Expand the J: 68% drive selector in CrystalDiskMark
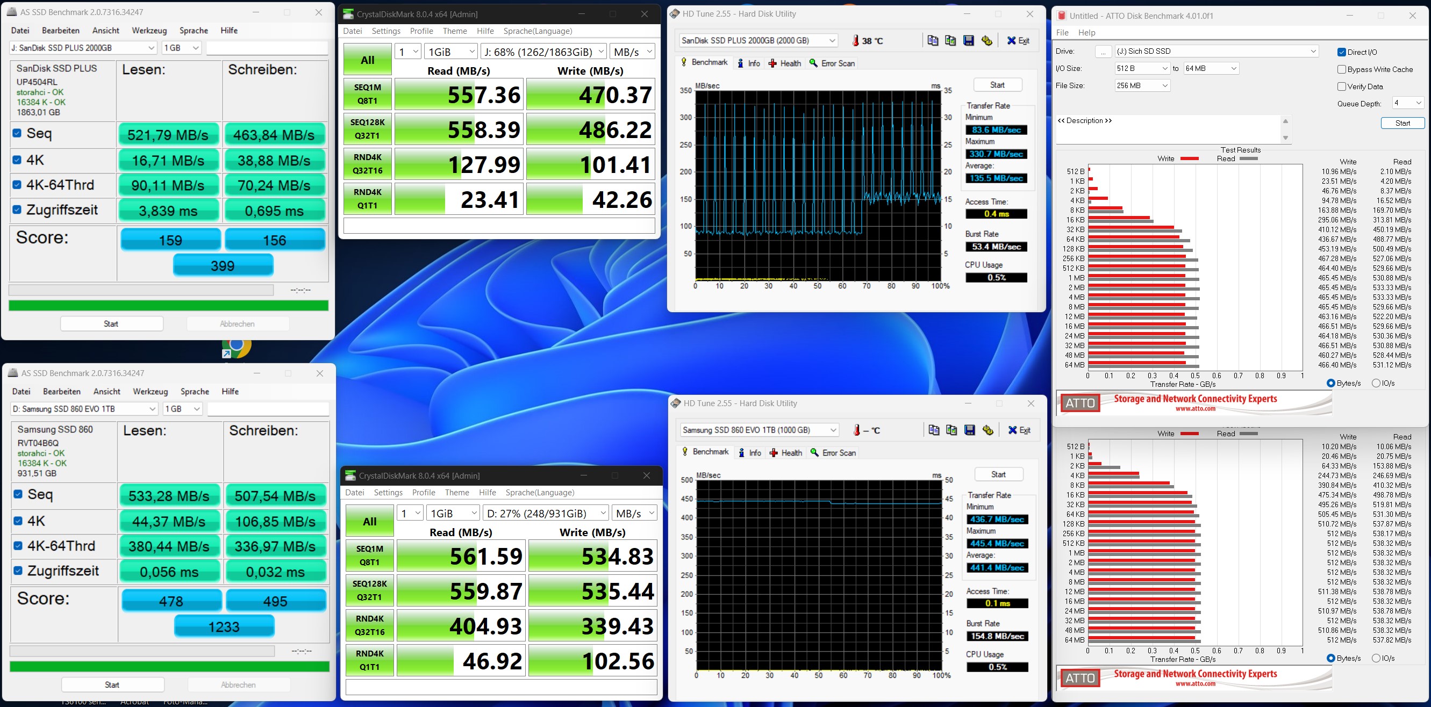1431x707 pixels. [x=543, y=52]
